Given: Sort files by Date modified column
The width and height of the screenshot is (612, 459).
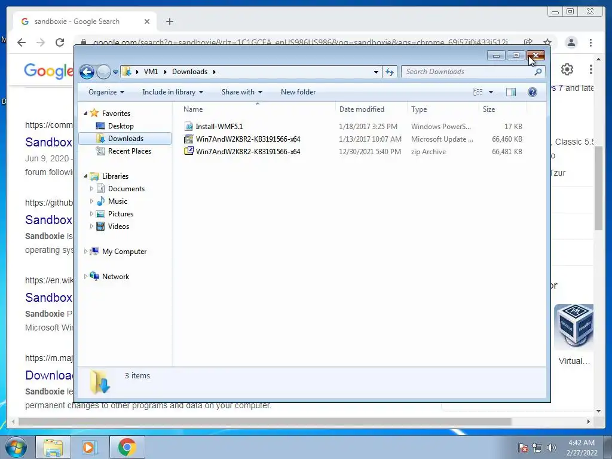Looking at the screenshot, I should (371, 109).
